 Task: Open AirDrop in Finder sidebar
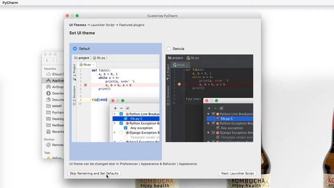click(x=55, y=87)
